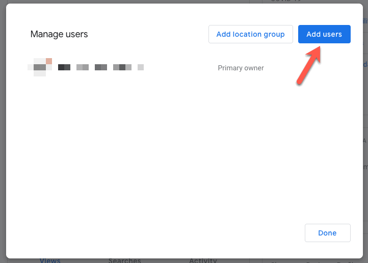Close dialog with Done button

327,233
